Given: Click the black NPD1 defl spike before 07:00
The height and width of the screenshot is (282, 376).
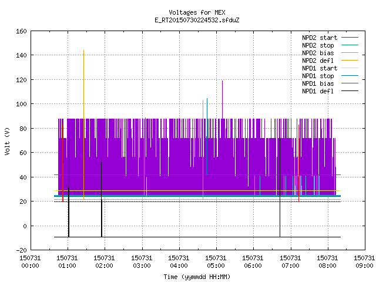Looking at the screenshot, I should coord(280,187).
